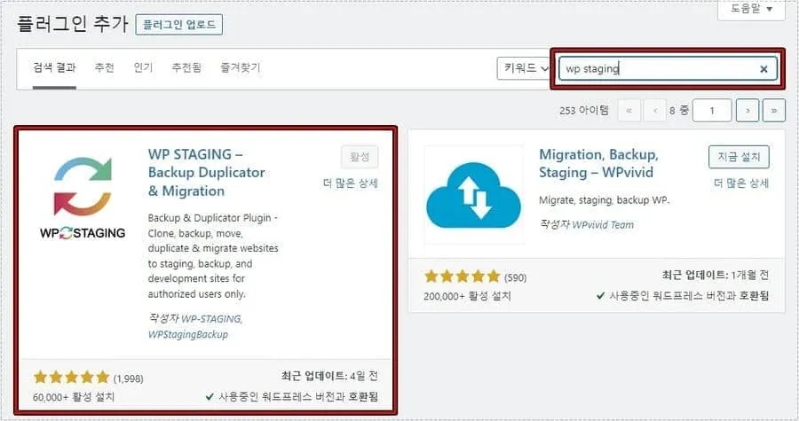Switch to the 인기 tab

coord(143,67)
